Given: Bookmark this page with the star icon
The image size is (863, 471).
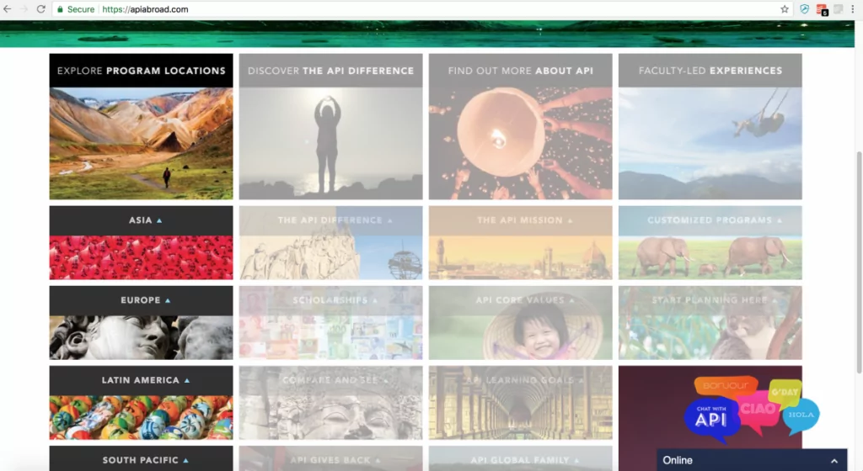Looking at the screenshot, I should 785,8.
